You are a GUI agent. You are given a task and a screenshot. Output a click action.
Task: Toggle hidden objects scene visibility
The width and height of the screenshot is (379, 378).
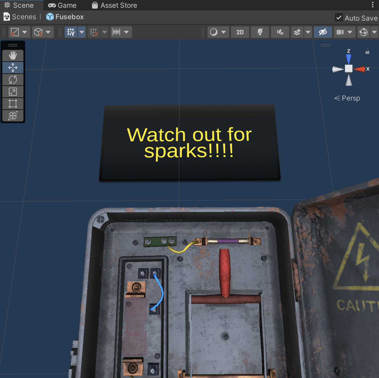click(323, 32)
